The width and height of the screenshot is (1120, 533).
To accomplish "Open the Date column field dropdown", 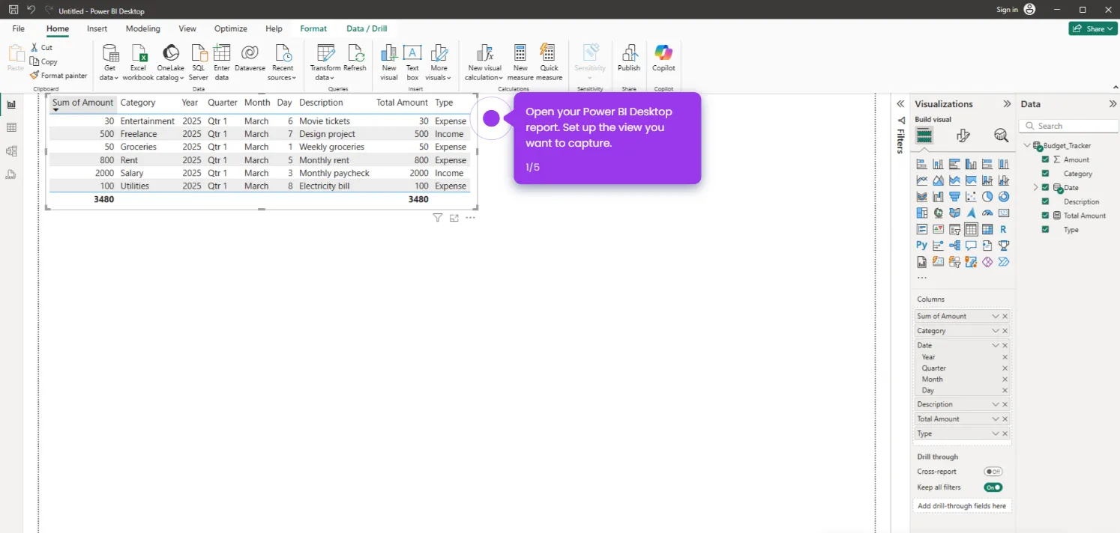I will click(996, 346).
